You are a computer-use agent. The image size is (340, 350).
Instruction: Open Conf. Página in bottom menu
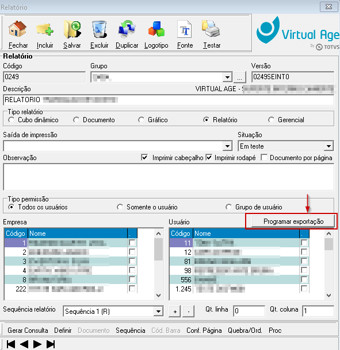204,330
